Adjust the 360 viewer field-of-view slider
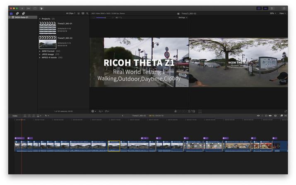Image resolution: width=296 pixels, height=185 pixels. (x=101, y=18)
